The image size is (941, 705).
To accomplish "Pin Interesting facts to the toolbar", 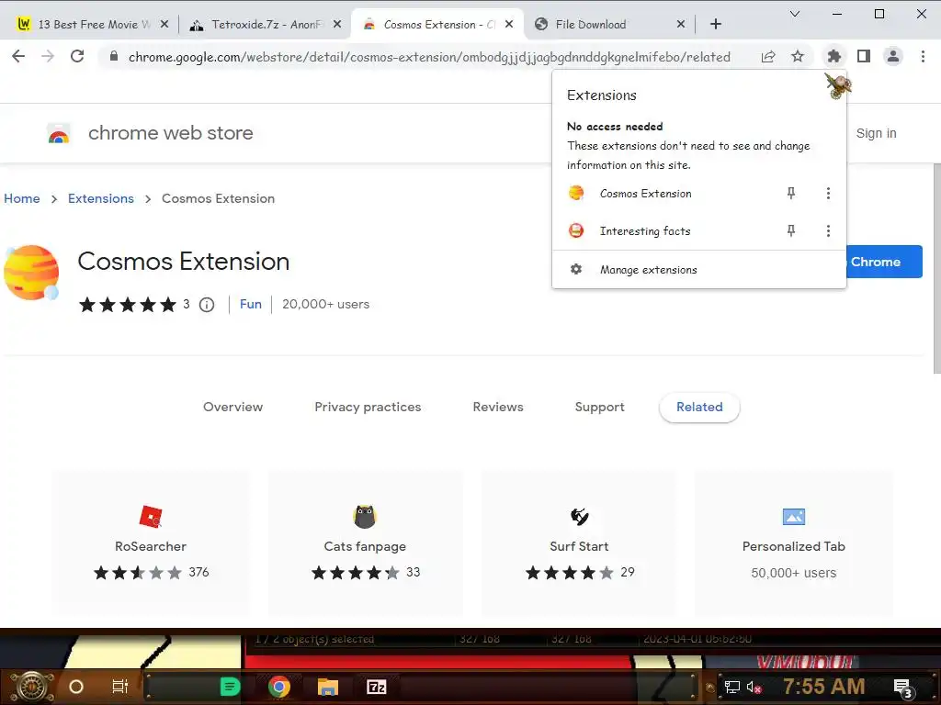I will [x=791, y=230].
